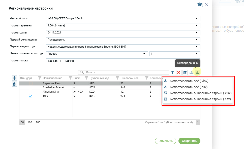
Task: Click the advanced search icon beside the red X
Action: tap(185, 72)
